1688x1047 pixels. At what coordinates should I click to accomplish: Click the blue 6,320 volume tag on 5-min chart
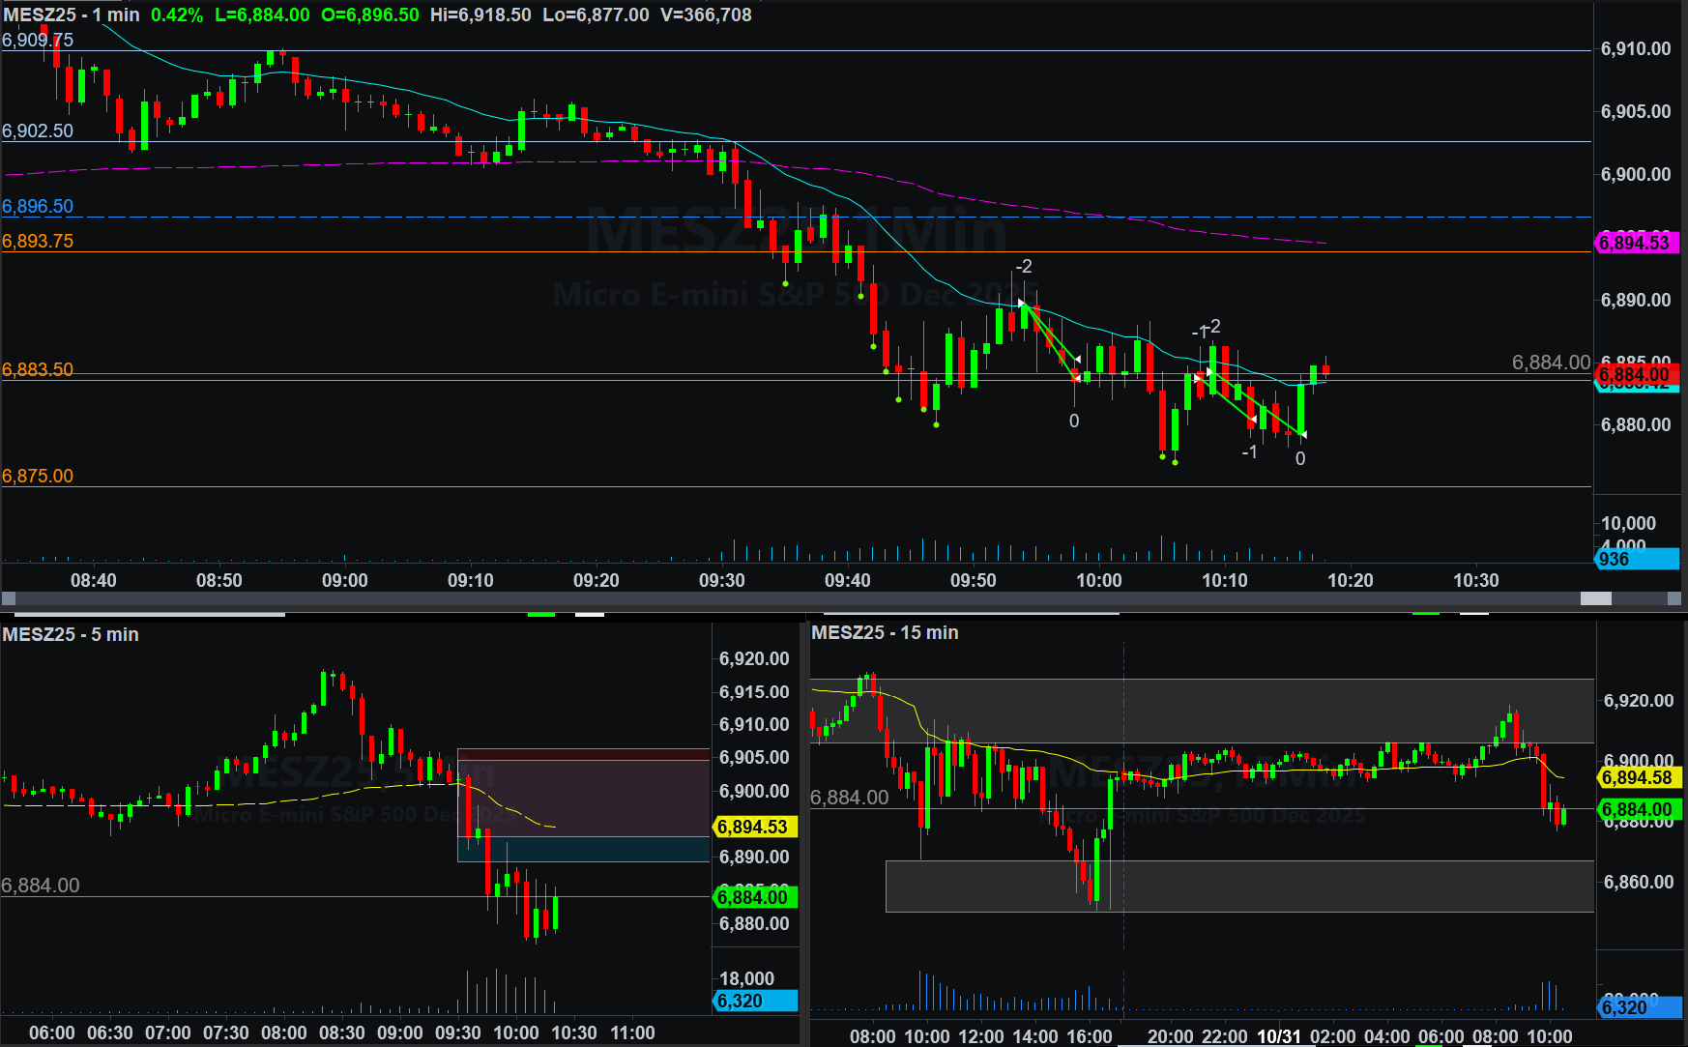coord(753,1001)
